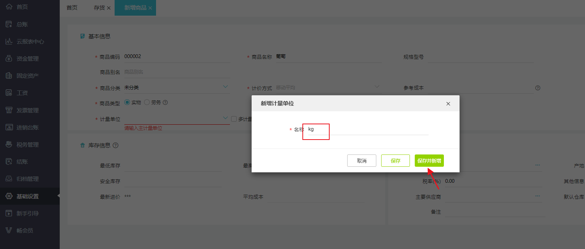The height and width of the screenshot is (249, 585).
Task: Select the 实物 radio button
Action: pyautogui.click(x=127, y=102)
